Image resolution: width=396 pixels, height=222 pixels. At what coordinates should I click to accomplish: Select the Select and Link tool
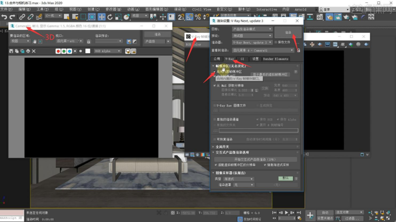pyautogui.click(x=22, y=17)
